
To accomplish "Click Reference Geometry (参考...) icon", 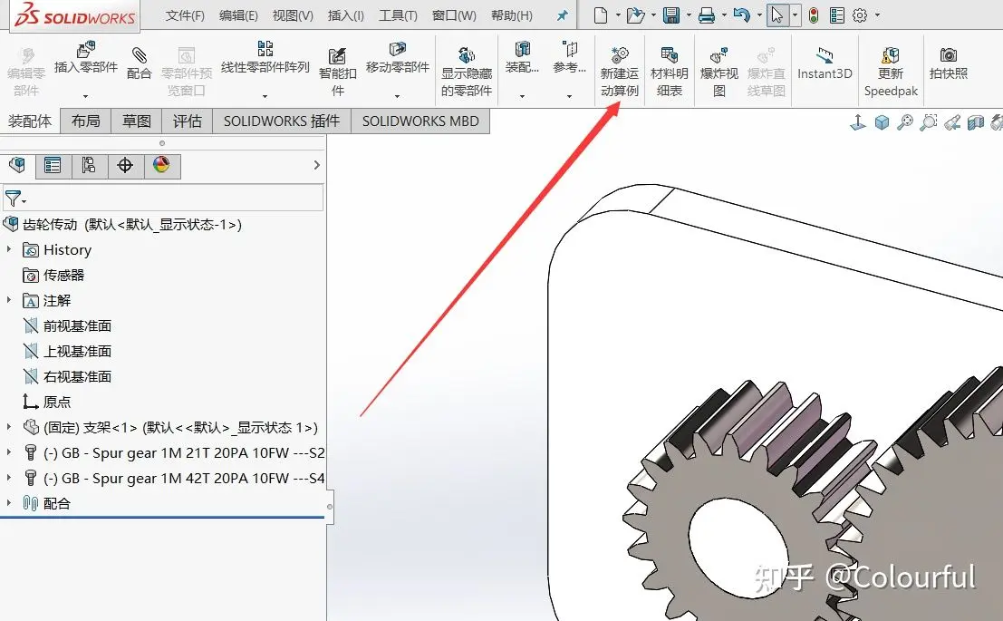I will pos(569,49).
